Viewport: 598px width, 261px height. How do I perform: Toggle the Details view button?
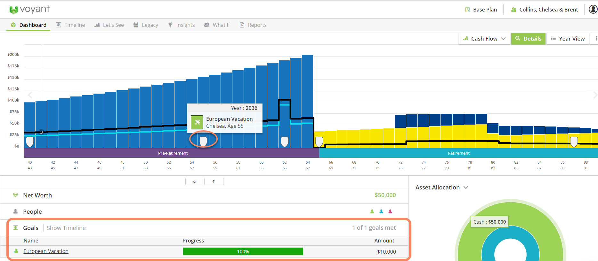(x=528, y=39)
